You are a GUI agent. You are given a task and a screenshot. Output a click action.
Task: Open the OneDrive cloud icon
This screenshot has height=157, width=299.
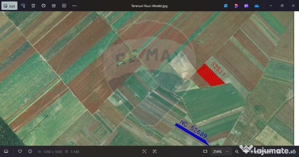(x=257, y=6)
